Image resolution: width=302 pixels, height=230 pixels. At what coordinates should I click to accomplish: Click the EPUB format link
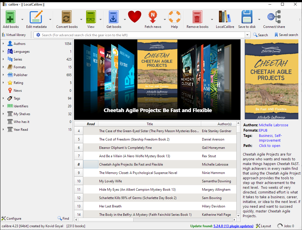(263, 130)
